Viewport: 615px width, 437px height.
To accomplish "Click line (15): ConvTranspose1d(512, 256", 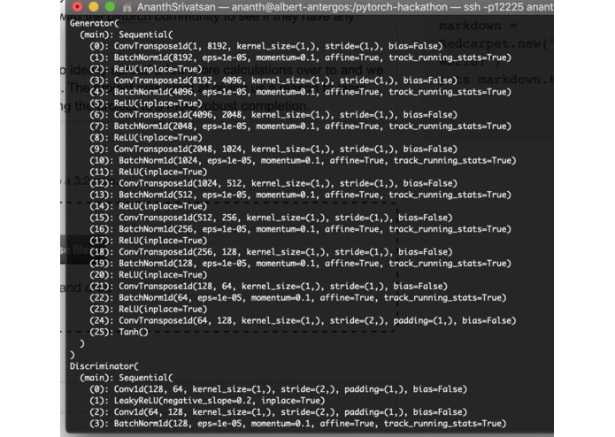I will (x=271, y=218).
